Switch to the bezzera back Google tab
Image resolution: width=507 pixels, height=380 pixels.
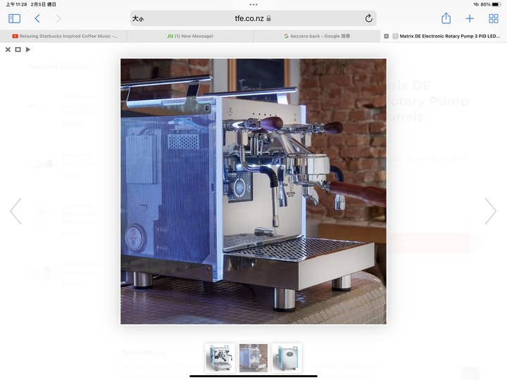[317, 36]
